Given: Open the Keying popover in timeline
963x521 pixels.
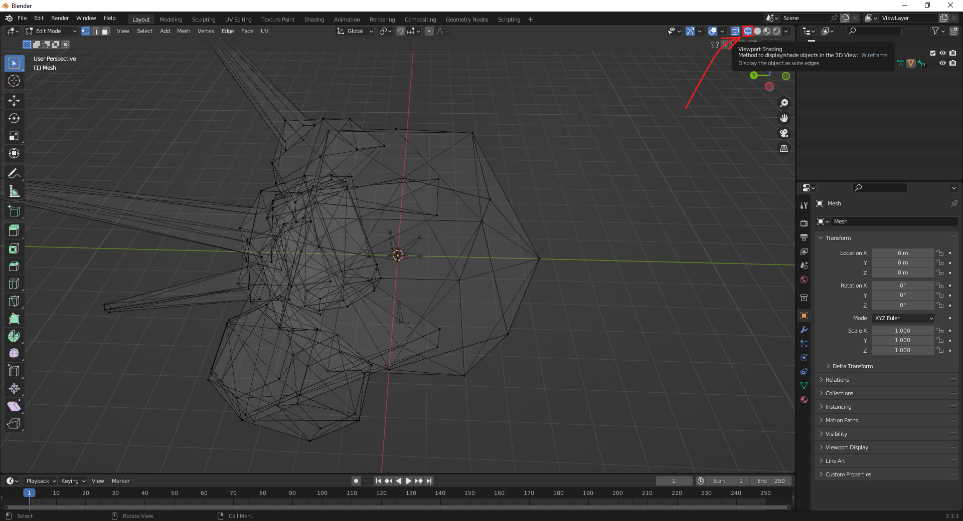Looking at the screenshot, I should coord(73,481).
